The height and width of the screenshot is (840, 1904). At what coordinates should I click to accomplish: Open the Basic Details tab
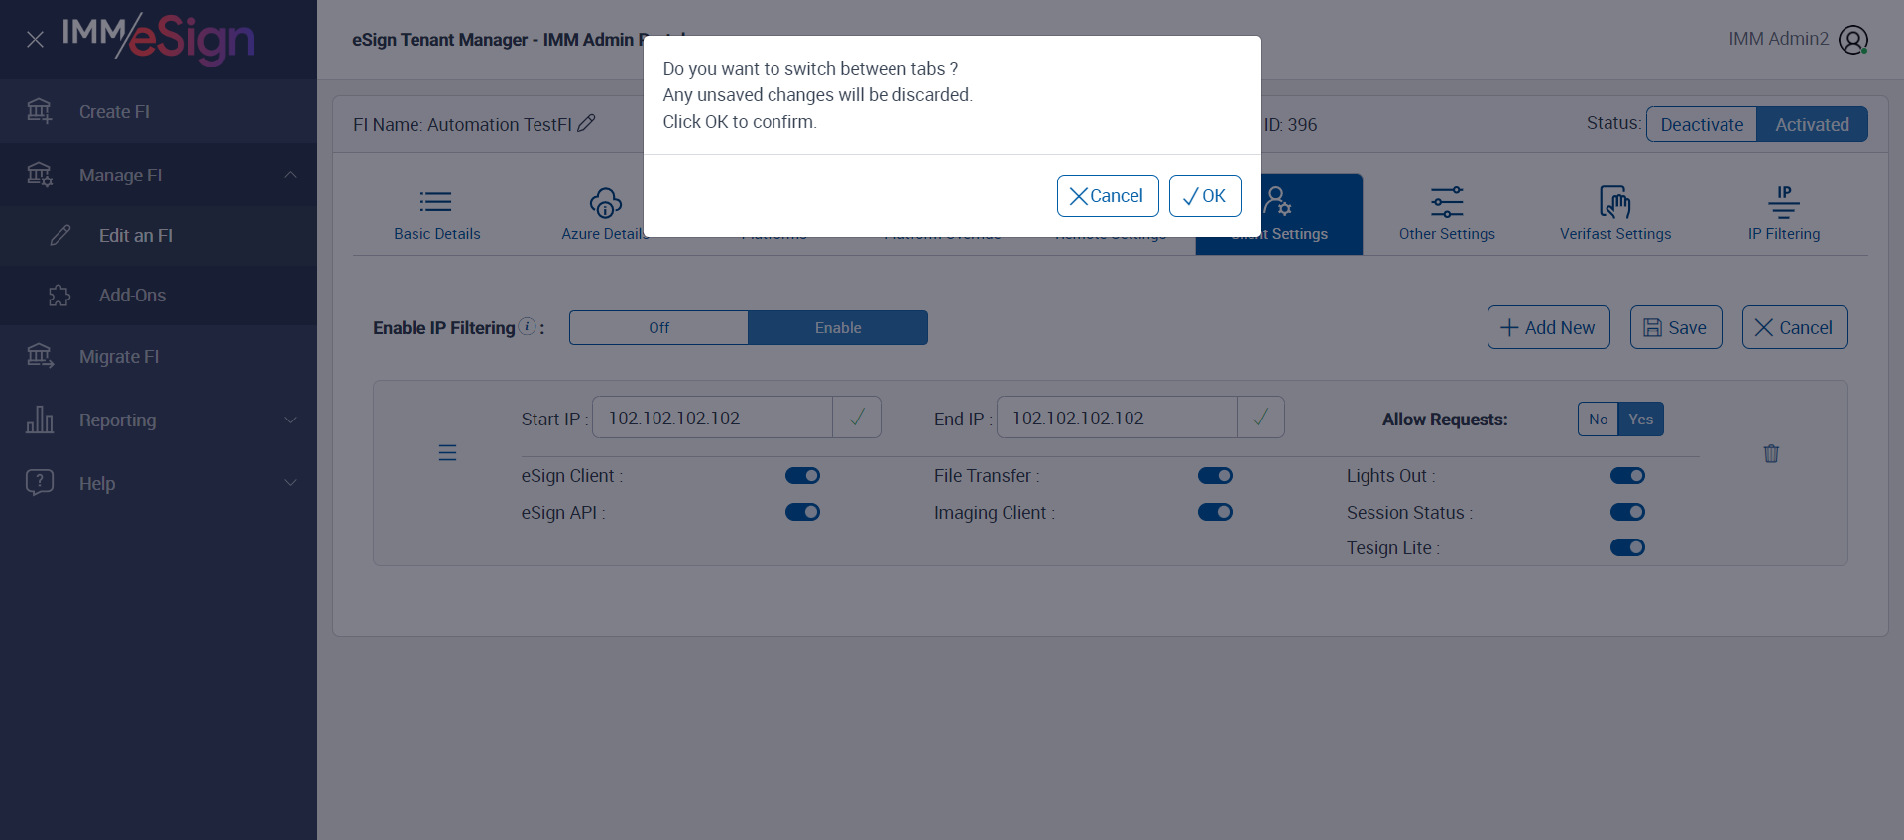tap(436, 214)
